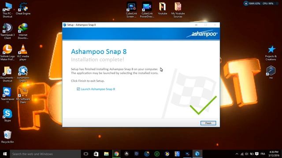Select VLC media player desktop icon
282x158 pixels.
coord(23,53)
